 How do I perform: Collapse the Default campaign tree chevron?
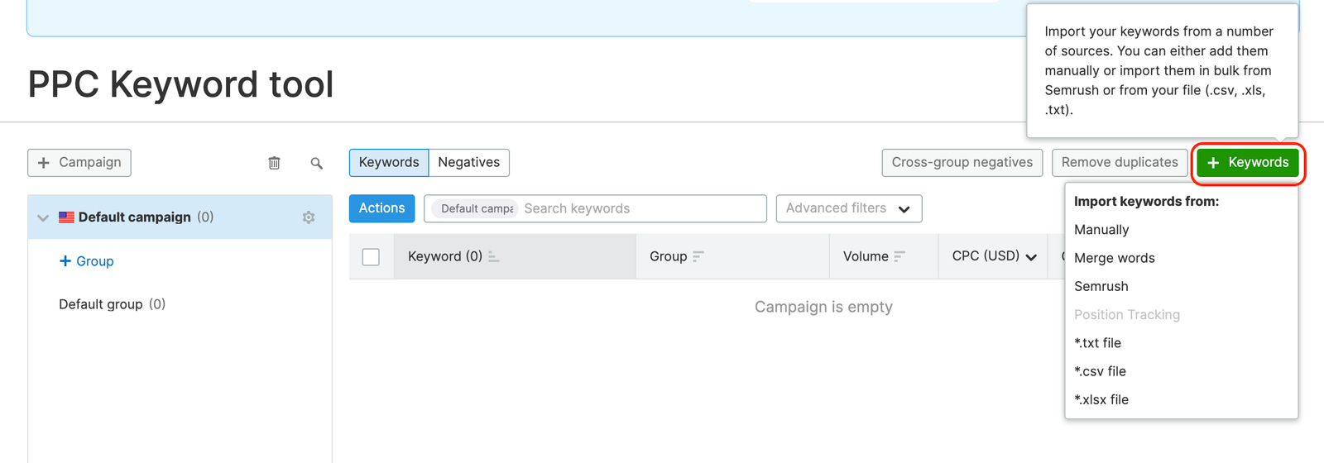coord(43,218)
